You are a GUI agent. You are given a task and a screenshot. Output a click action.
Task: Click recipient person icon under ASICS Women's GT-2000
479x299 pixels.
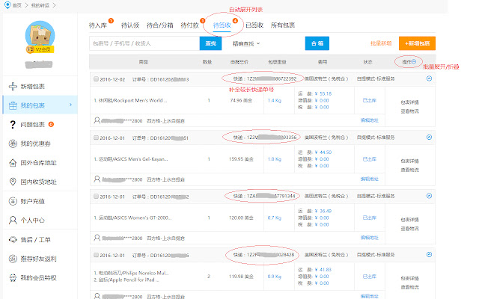[x=97, y=238]
